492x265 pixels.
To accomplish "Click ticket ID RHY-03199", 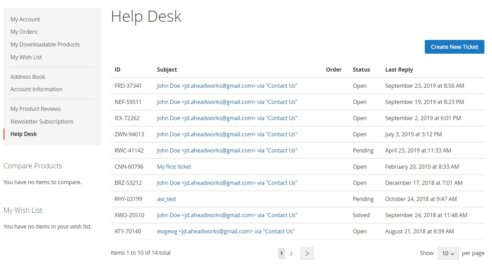I will [x=128, y=199].
